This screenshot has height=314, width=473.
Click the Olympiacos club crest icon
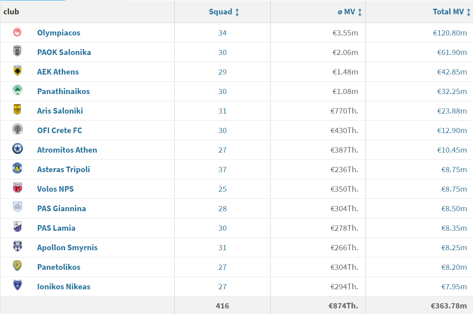[x=17, y=31]
